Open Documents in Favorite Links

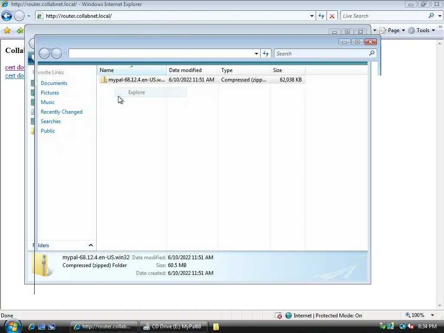pos(54,83)
